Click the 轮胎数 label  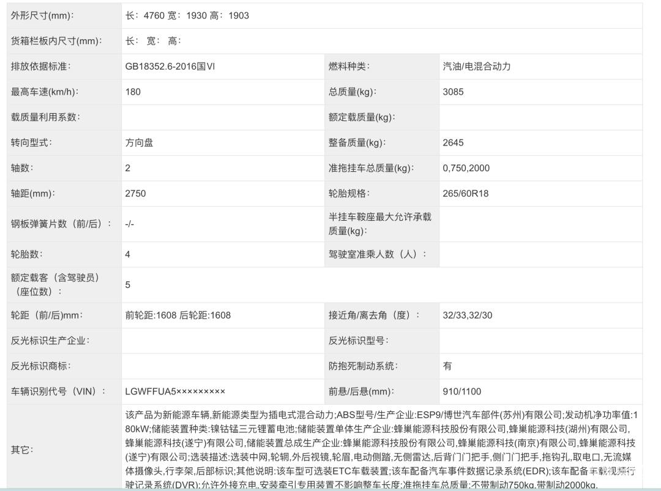click(x=27, y=254)
